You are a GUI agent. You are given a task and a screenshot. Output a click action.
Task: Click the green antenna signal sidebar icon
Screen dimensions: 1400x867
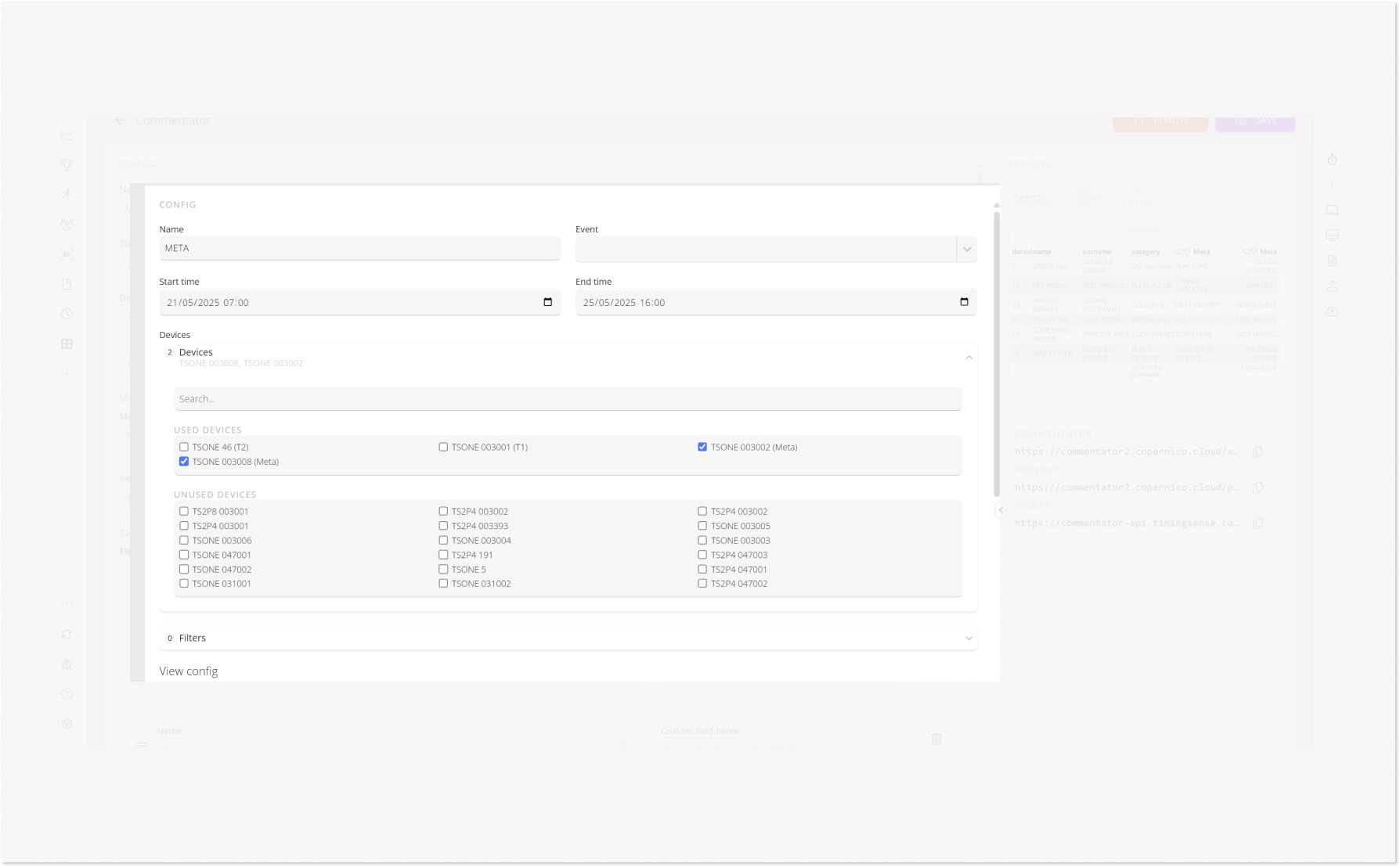coord(67,604)
